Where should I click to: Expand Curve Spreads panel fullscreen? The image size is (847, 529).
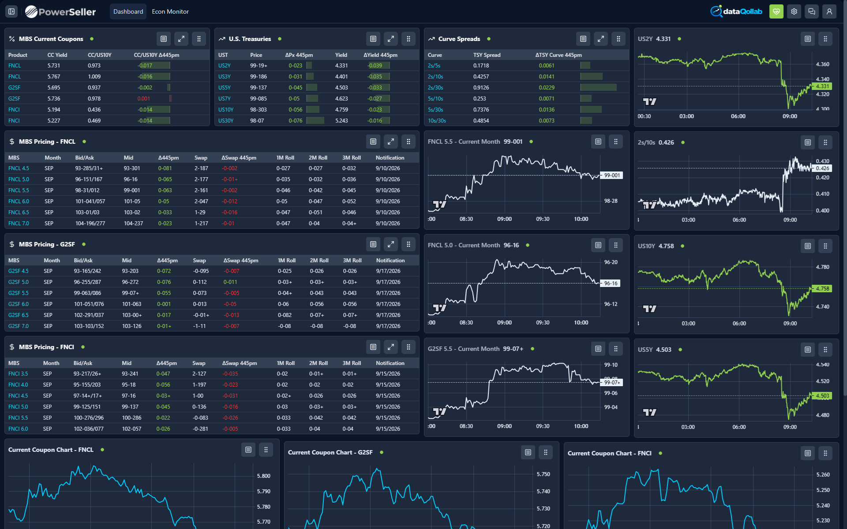click(x=601, y=39)
